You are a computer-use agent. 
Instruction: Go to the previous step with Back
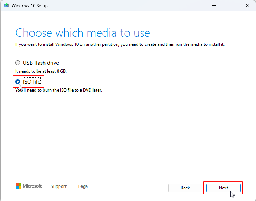[x=185, y=188]
